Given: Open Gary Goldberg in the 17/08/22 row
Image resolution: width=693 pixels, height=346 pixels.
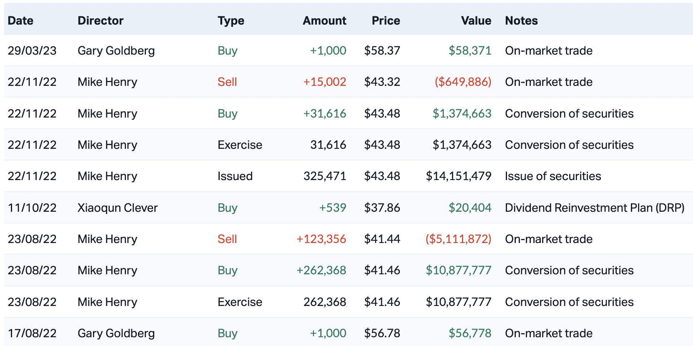Looking at the screenshot, I should coord(116,333).
